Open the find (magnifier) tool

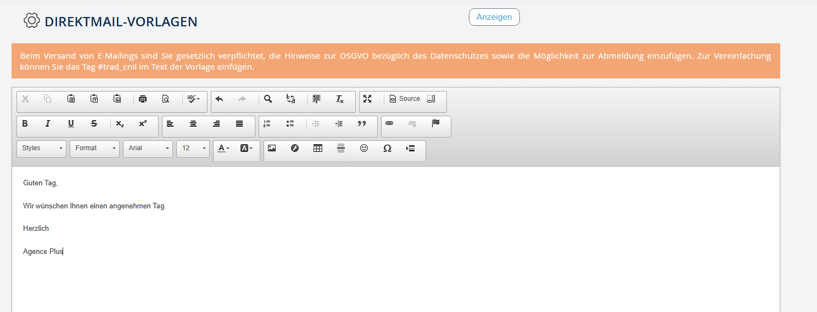click(268, 99)
